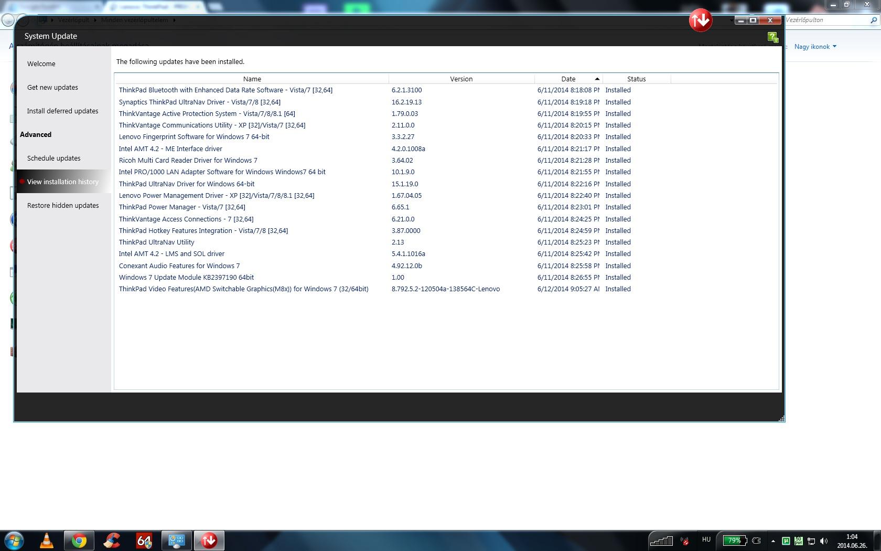Sort list by Name column header

(x=252, y=79)
